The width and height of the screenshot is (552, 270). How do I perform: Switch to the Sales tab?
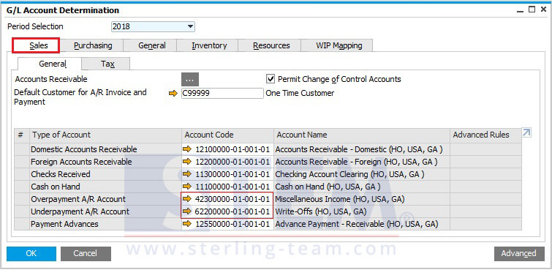[x=36, y=45]
